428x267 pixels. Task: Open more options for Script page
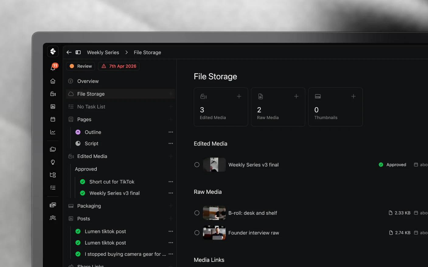[x=171, y=143]
